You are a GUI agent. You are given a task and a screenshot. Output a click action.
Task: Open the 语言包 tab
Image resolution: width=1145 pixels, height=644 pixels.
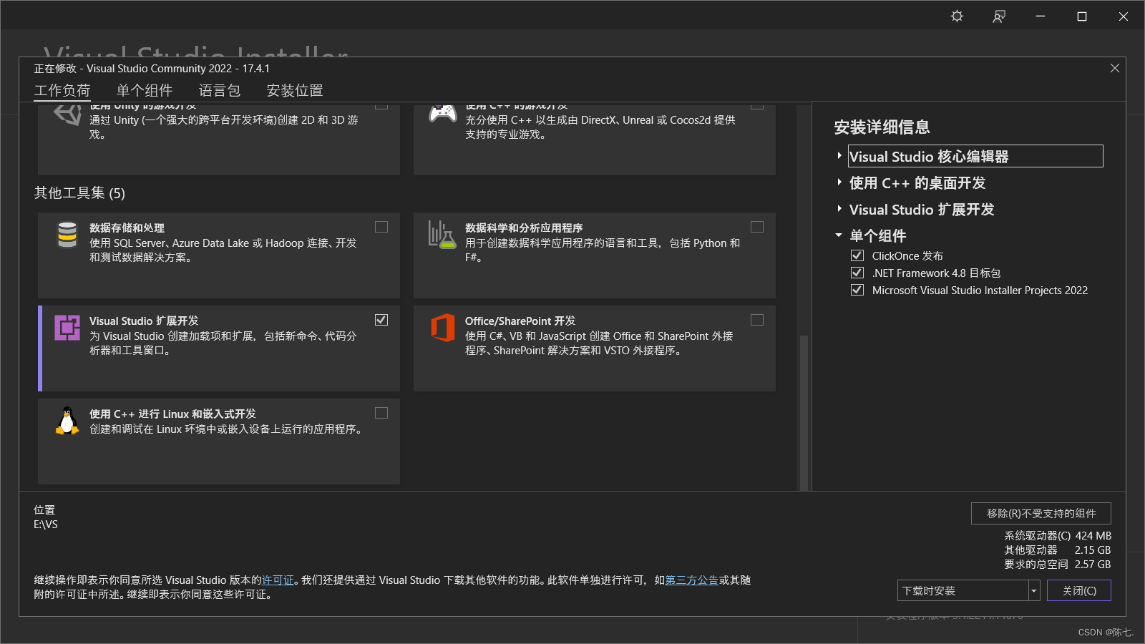(x=220, y=90)
